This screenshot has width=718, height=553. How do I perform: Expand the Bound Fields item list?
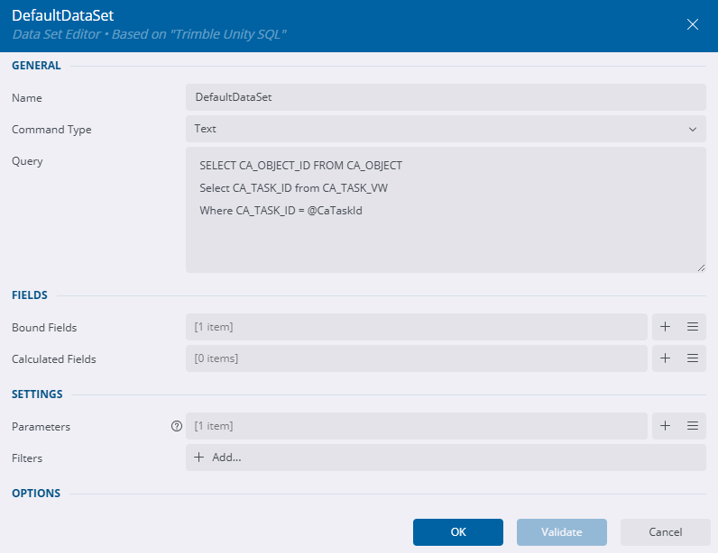pos(416,327)
